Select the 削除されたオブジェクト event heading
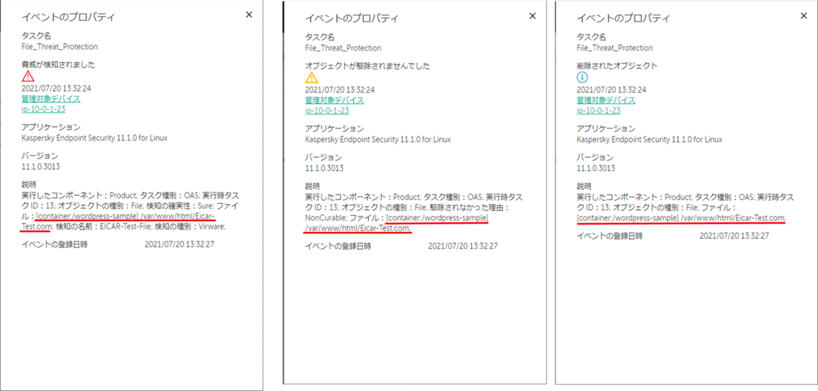This screenshot has height=391, width=818. click(x=617, y=66)
